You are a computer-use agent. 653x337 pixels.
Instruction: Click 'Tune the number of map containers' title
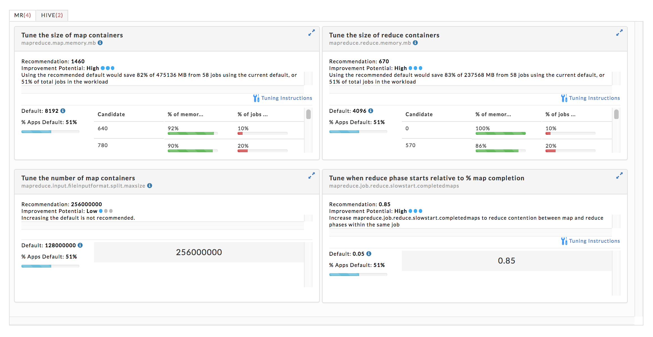(x=78, y=178)
